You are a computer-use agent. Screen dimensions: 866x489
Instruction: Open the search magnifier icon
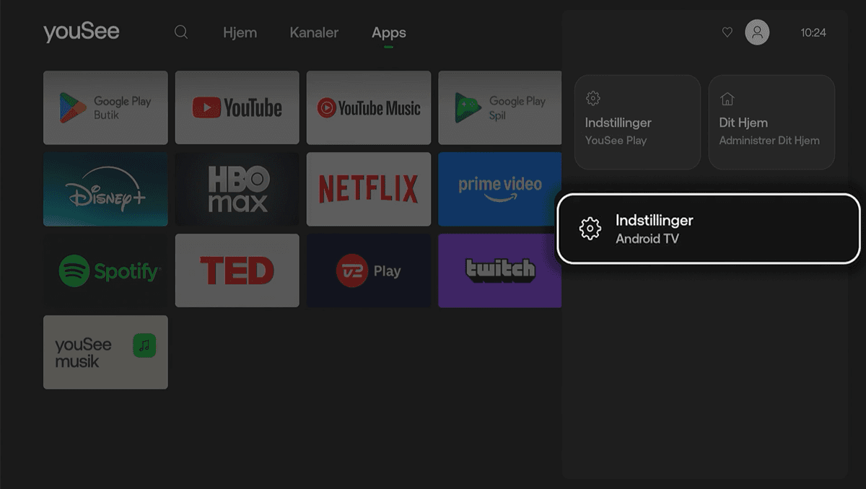click(x=181, y=32)
